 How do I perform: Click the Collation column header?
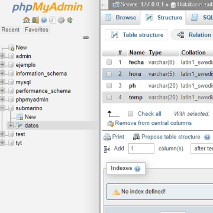point(193,53)
